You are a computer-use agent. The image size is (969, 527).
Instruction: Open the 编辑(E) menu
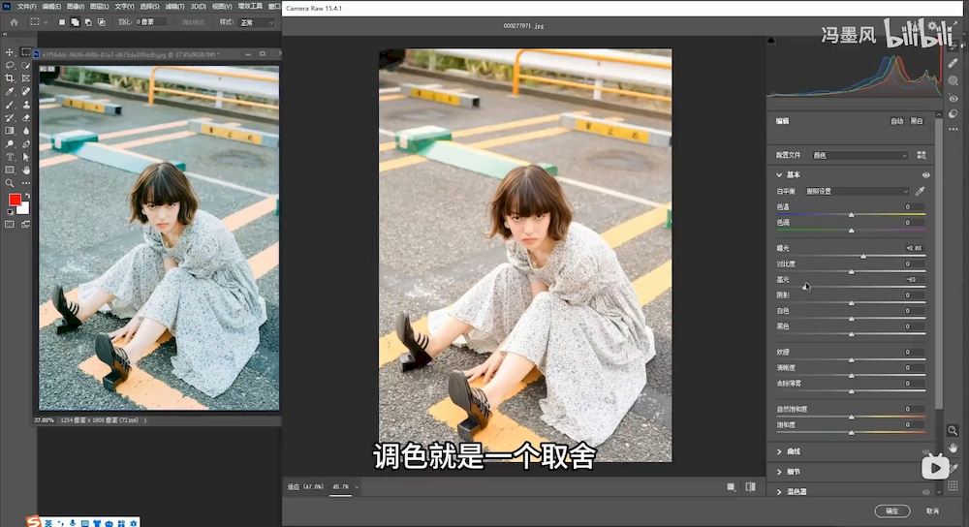point(51,6)
